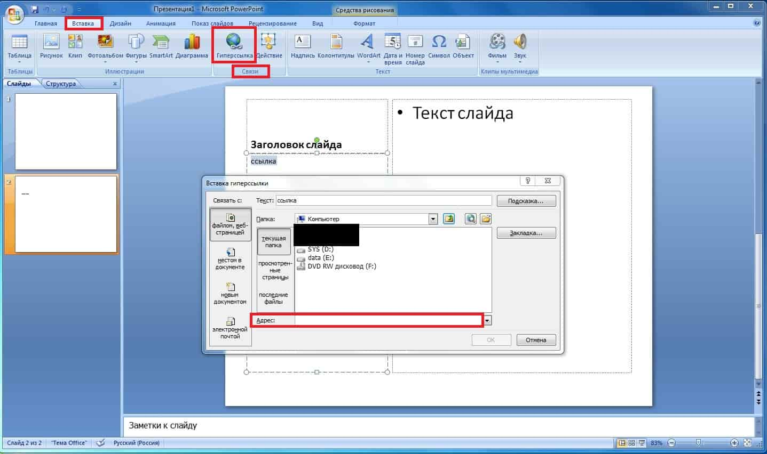Open the Главная ribbon tab
The width and height of the screenshot is (767, 454).
[x=46, y=23]
